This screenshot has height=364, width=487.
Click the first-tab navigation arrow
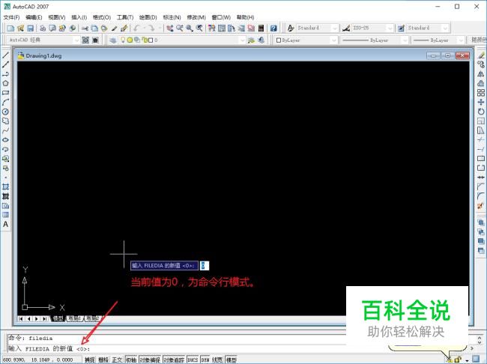click(x=21, y=318)
